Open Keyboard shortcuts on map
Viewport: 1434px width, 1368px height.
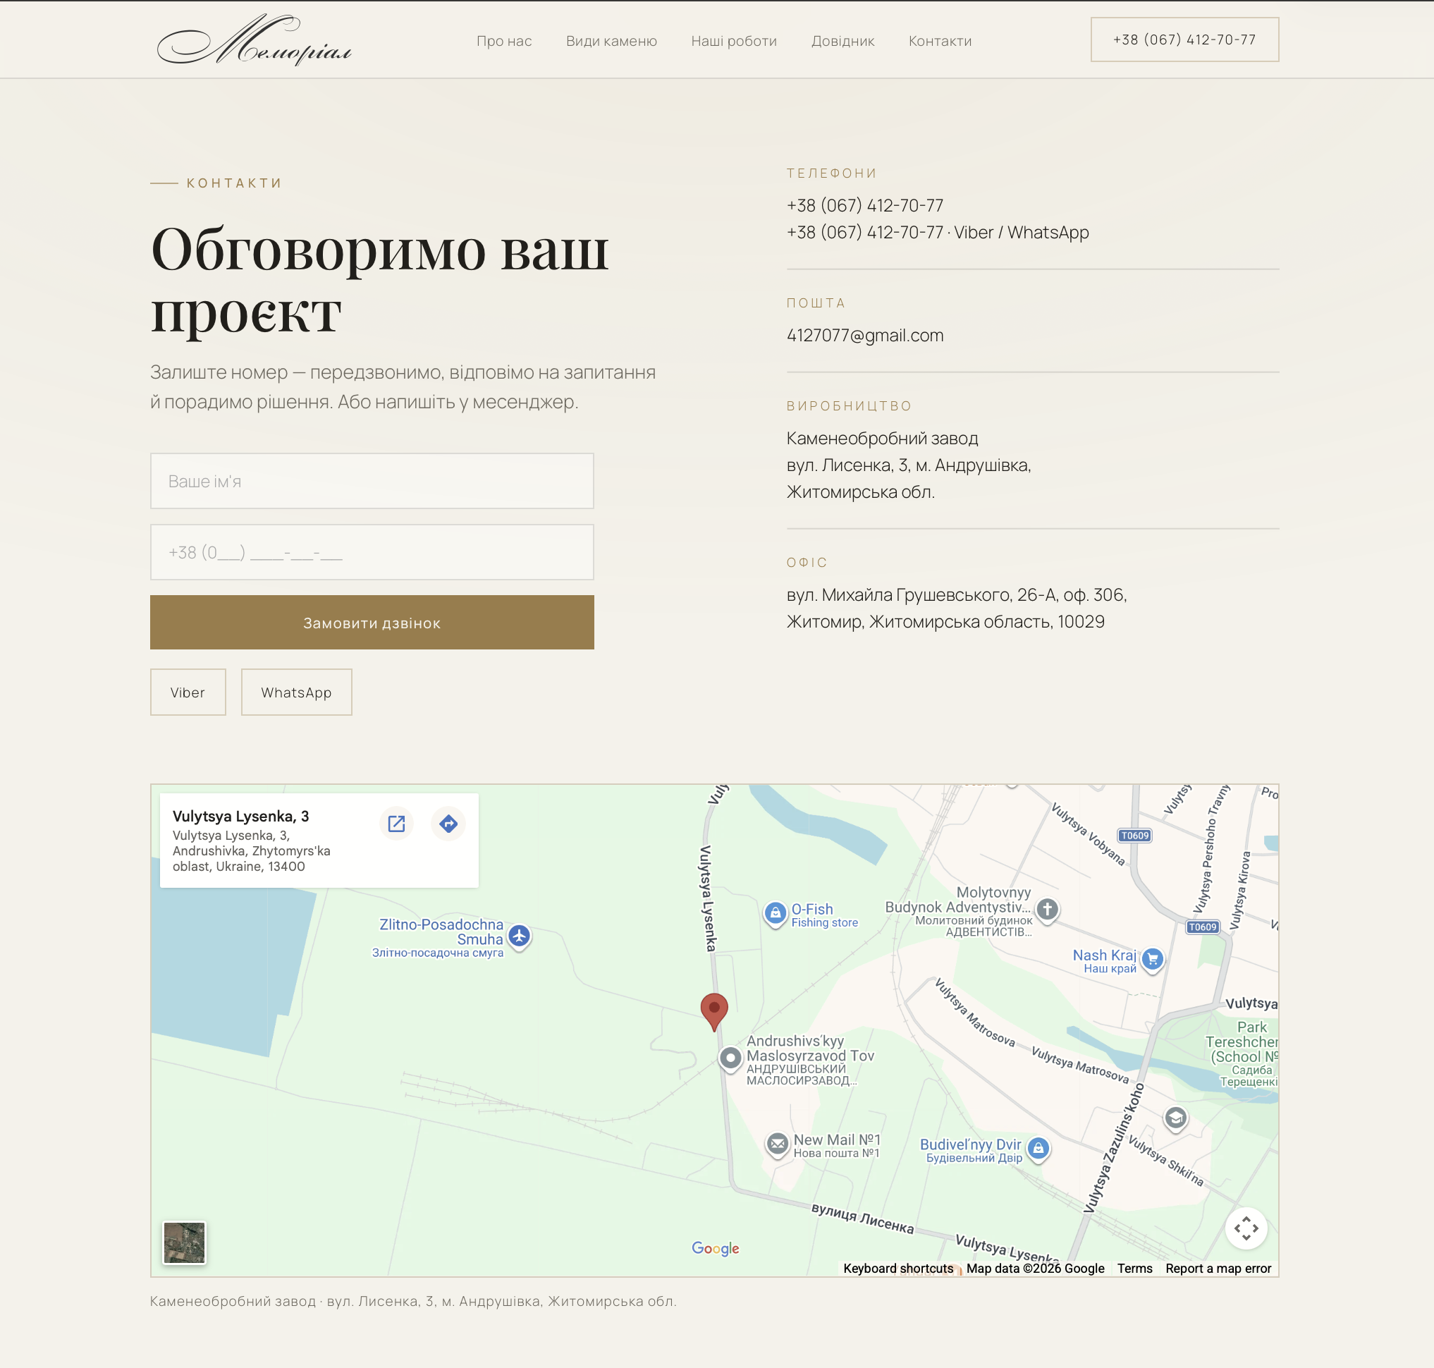coord(898,1268)
